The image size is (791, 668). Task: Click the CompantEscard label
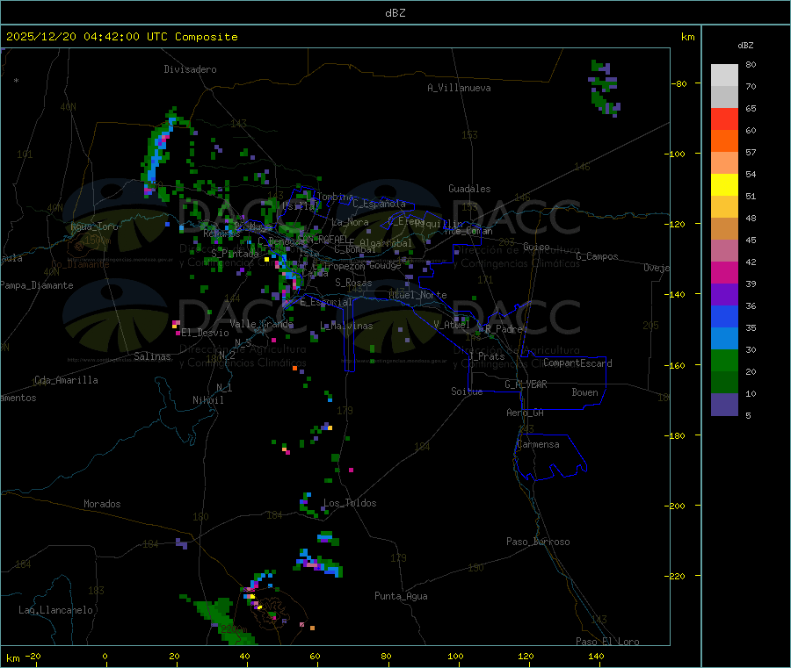click(x=577, y=363)
